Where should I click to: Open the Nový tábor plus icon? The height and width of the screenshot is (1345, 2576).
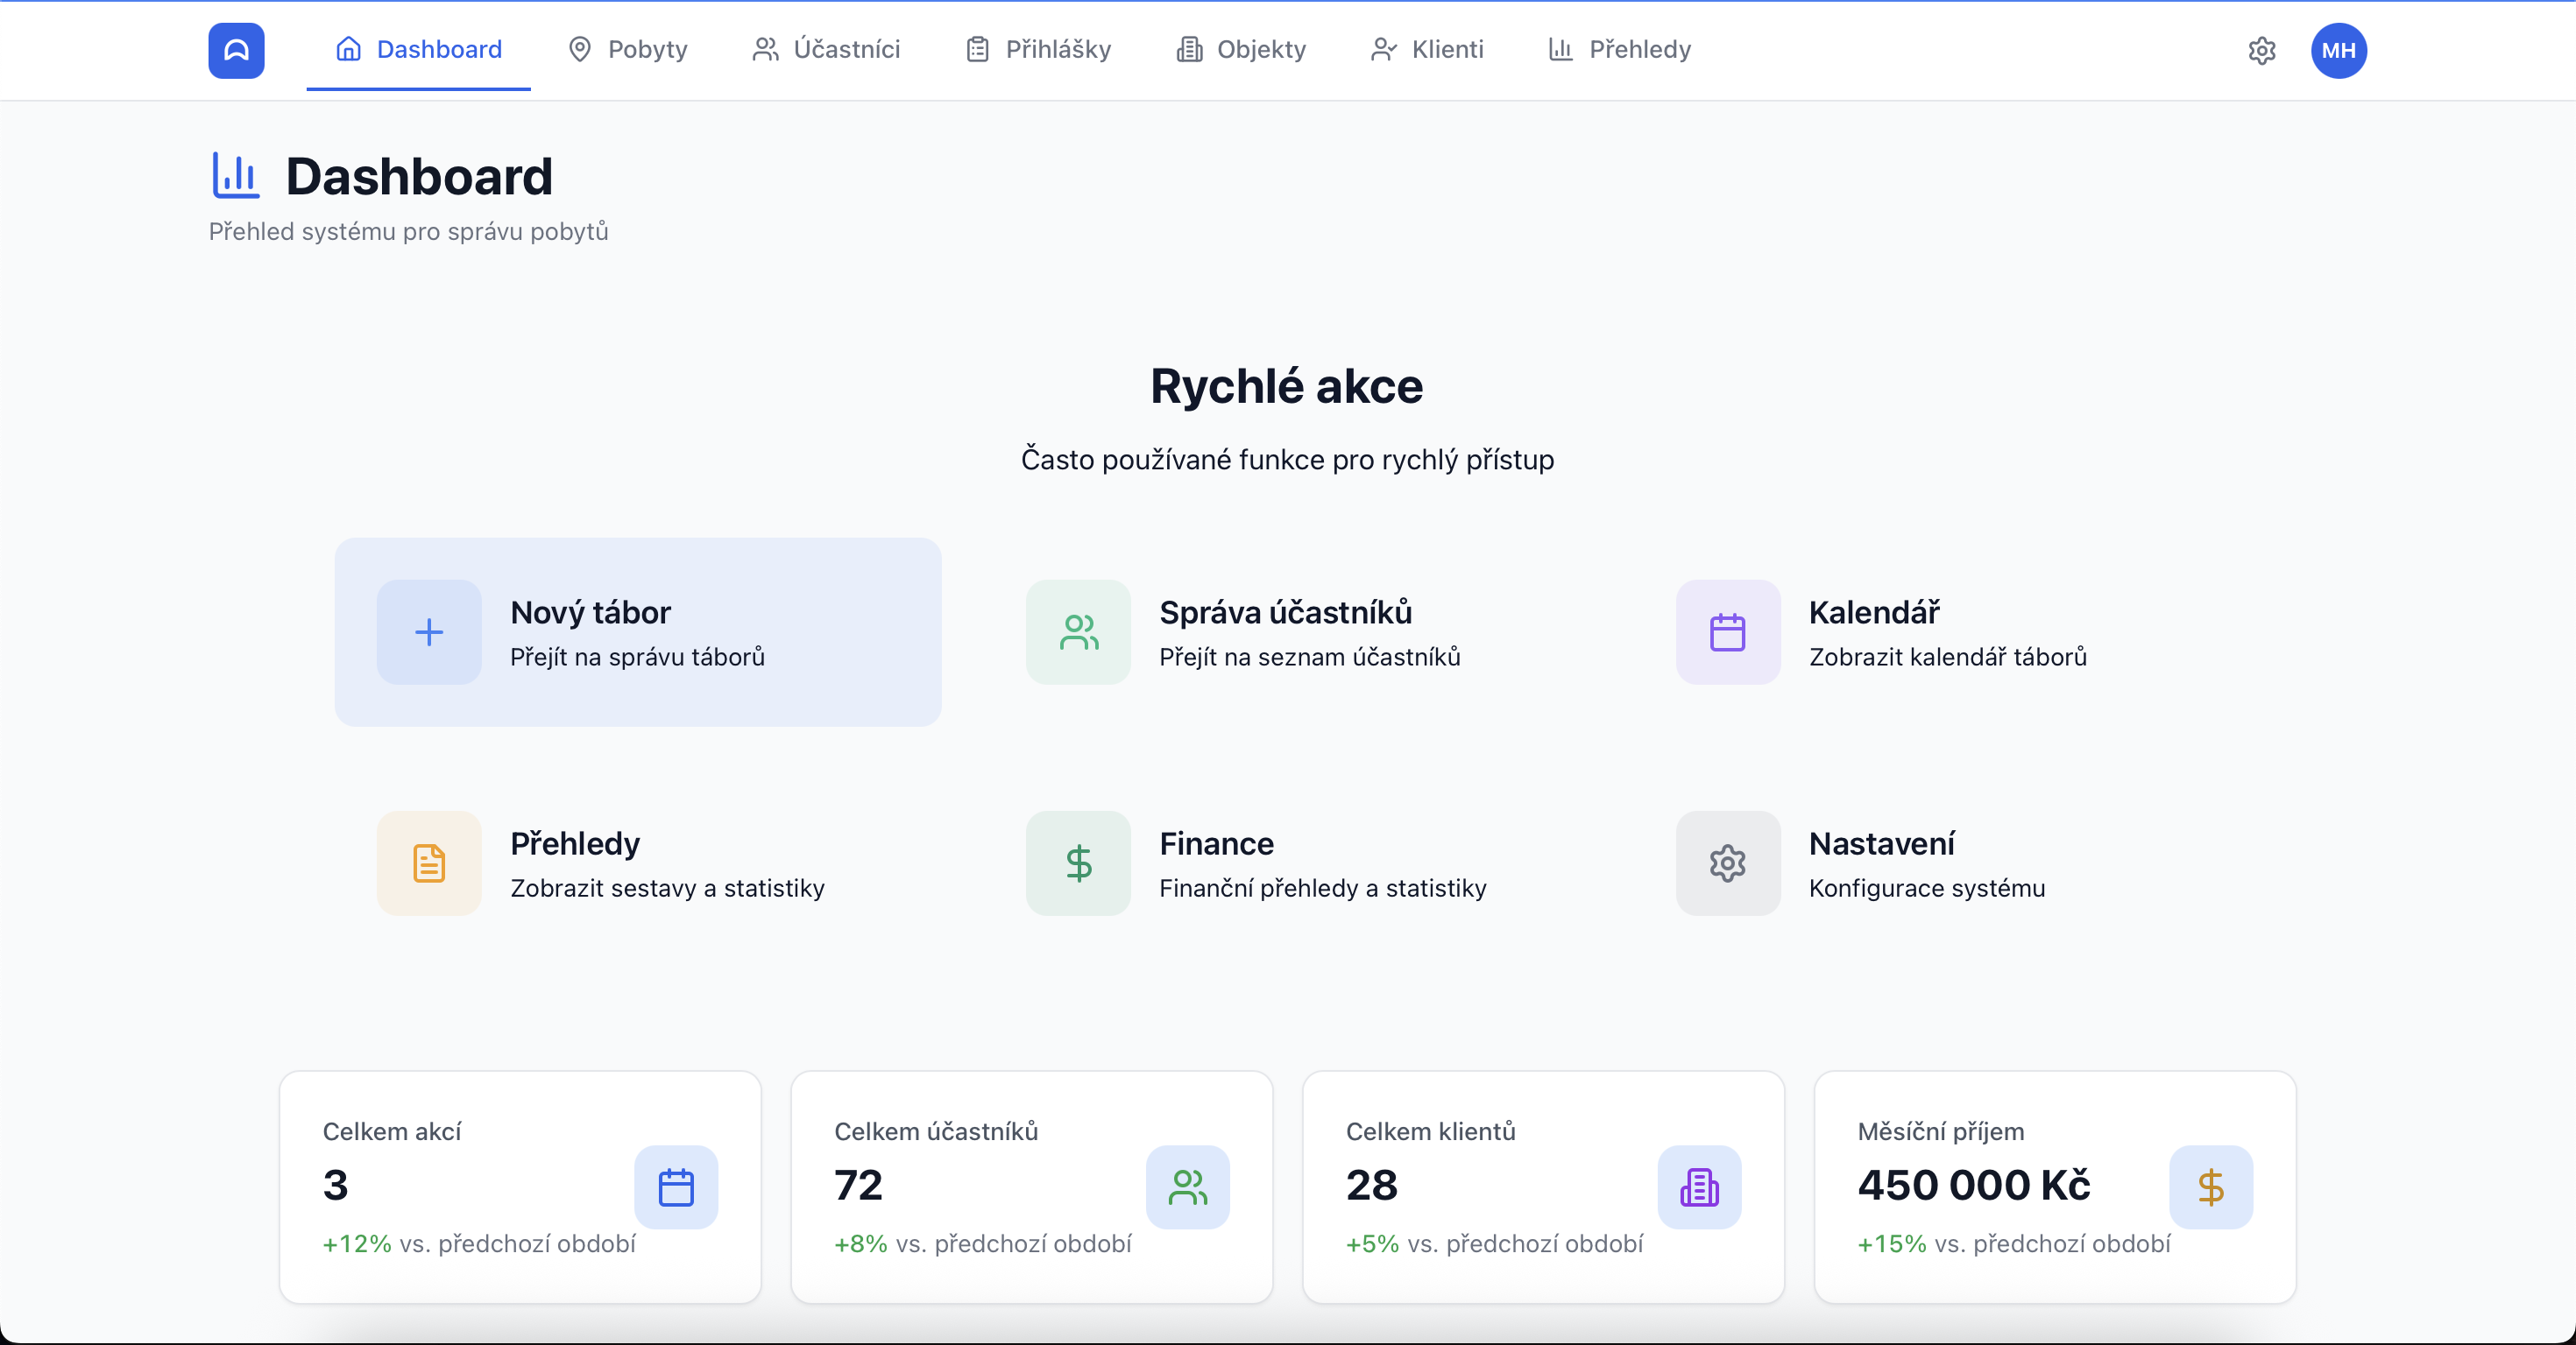[428, 632]
